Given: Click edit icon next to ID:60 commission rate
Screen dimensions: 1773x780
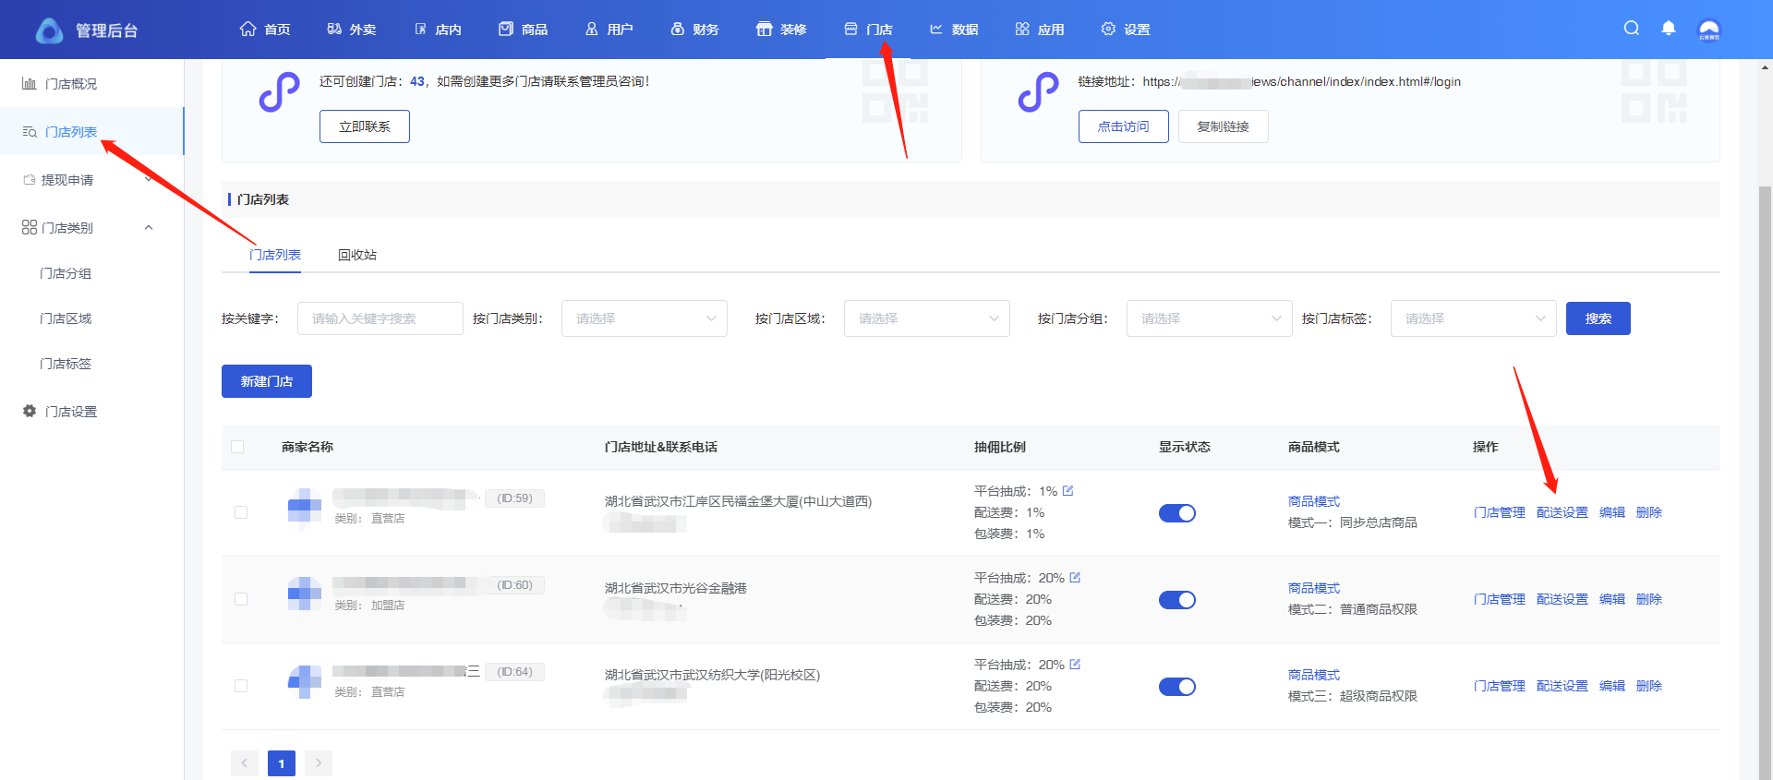Looking at the screenshot, I should (1075, 578).
